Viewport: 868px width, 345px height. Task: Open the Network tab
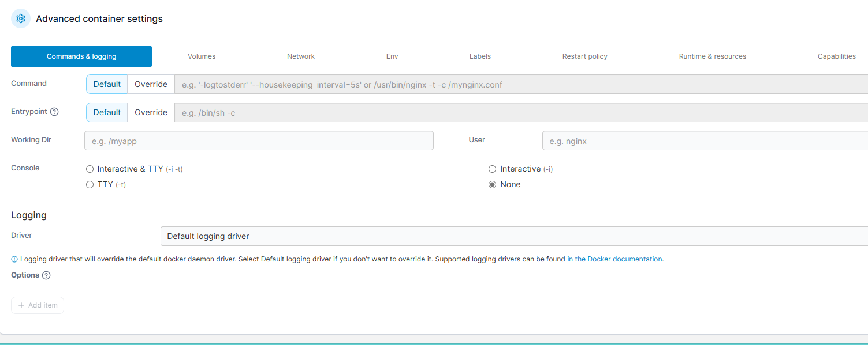point(301,56)
